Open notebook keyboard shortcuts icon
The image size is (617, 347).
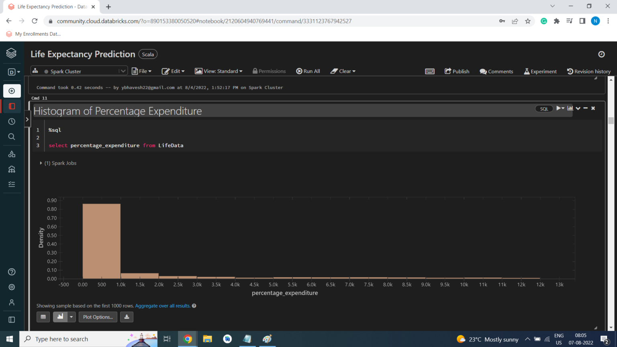point(430,71)
